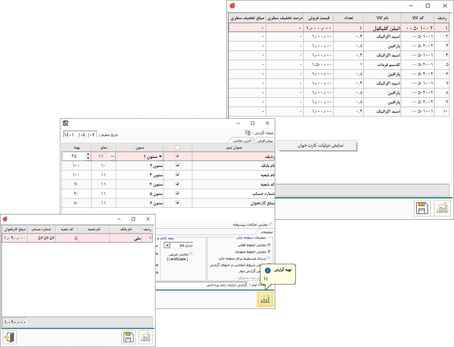Toggle the select-all checkbox in column header

[178, 147]
